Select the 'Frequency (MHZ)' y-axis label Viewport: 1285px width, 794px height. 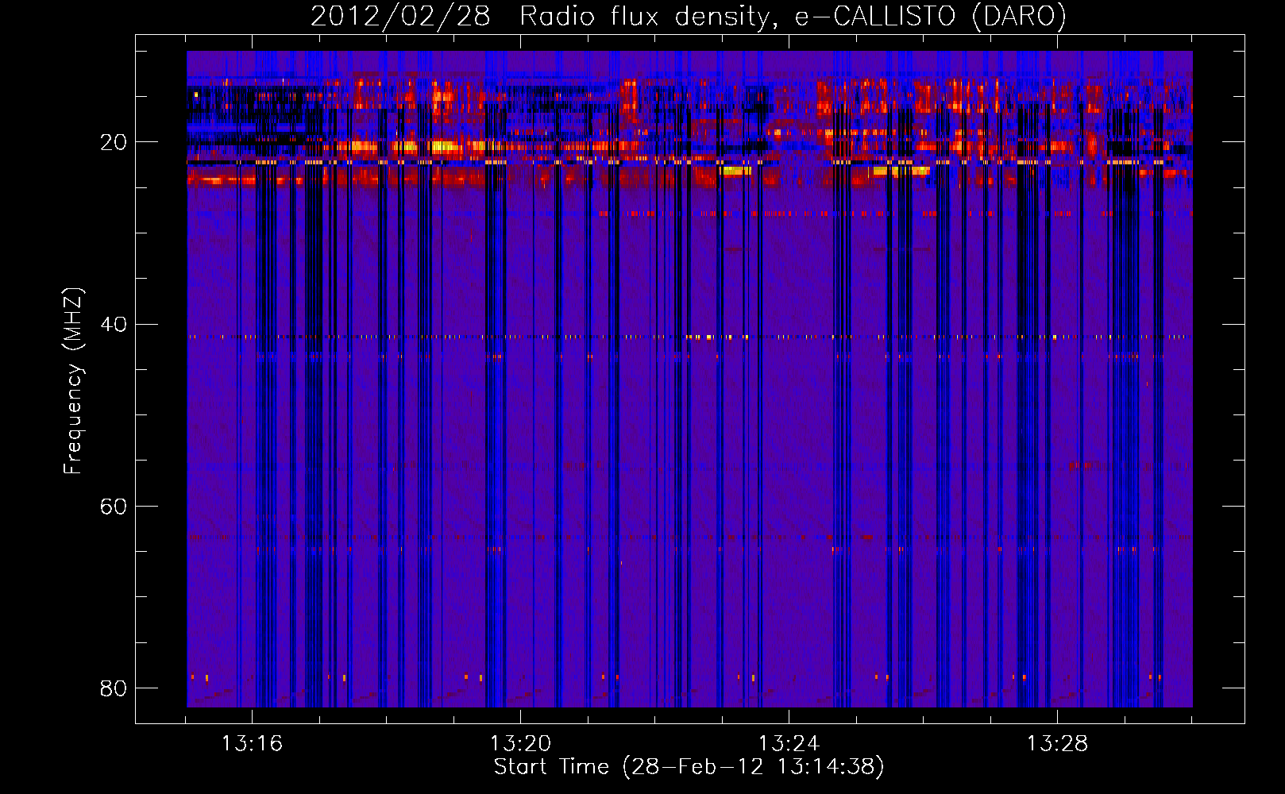click(x=73, y=381)
